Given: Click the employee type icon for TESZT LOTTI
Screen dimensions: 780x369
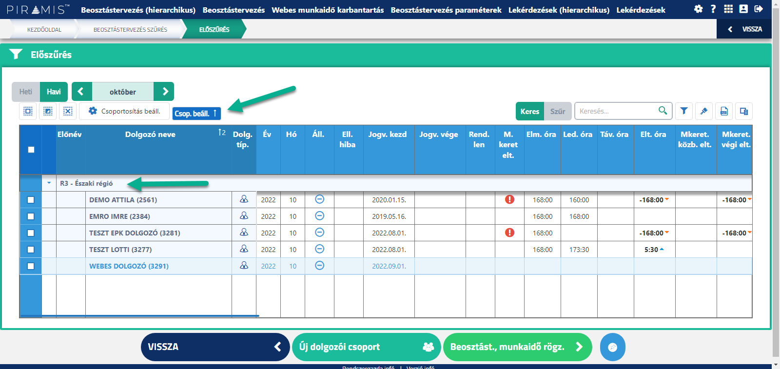Looking at the screenshot, I should (244, 249).
